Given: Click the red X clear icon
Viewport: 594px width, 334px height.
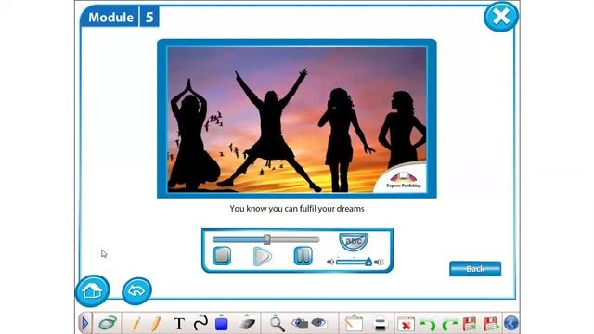Looking at the screenshot, I should pos(406,324).
